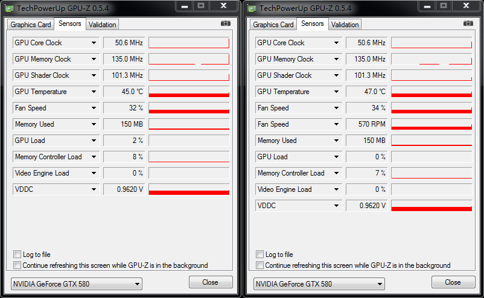Click 570 RPM value in right window
484x298 pixels.
367,124
